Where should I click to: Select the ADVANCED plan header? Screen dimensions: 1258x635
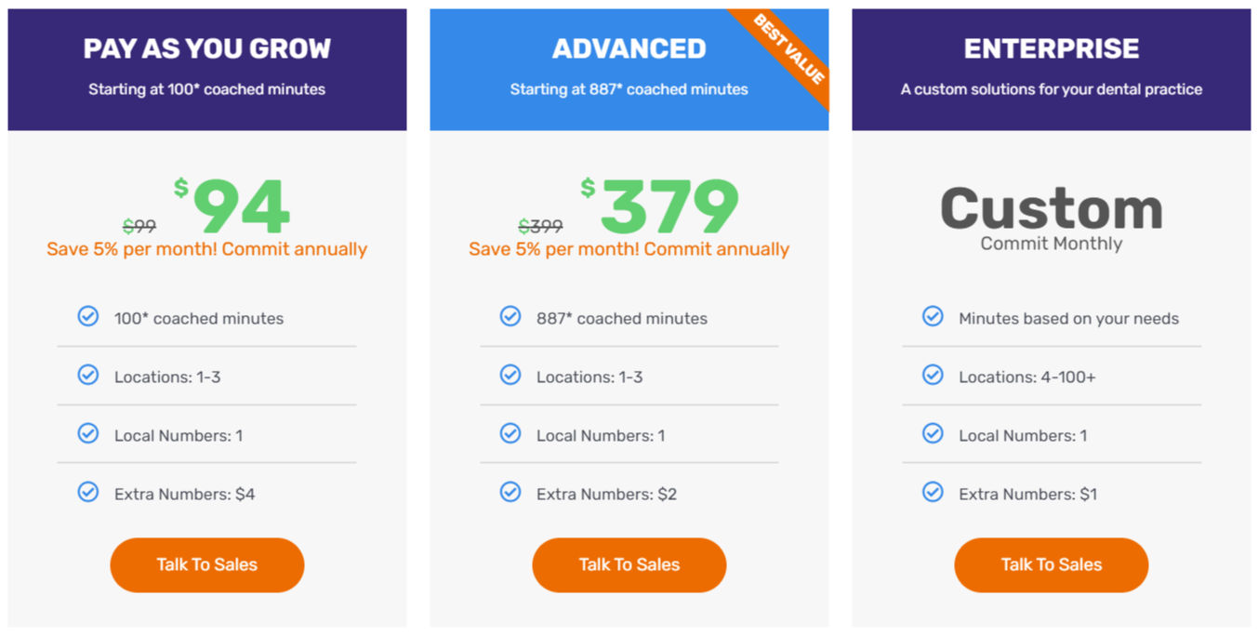point(629,47)
